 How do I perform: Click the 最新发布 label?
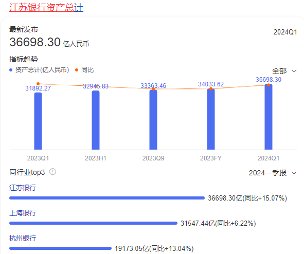[x=24, y=29]
